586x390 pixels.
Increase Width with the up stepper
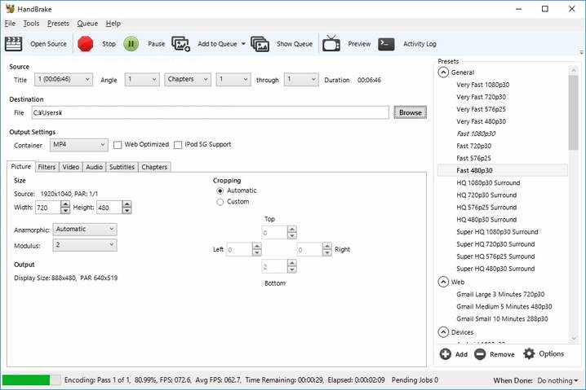click(65, 204)
